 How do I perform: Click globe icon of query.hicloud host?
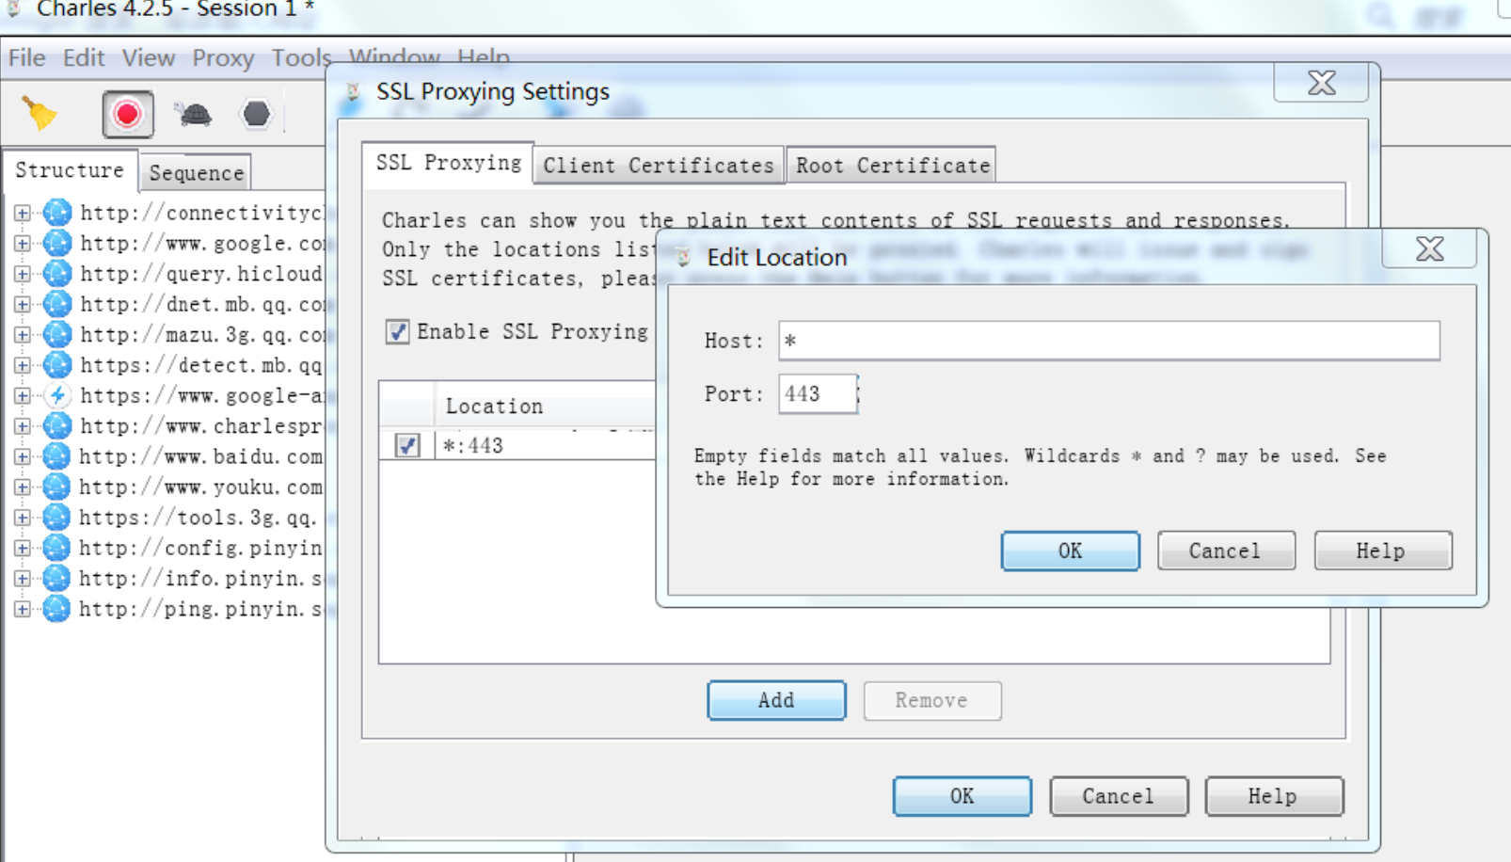coord(57,274)
